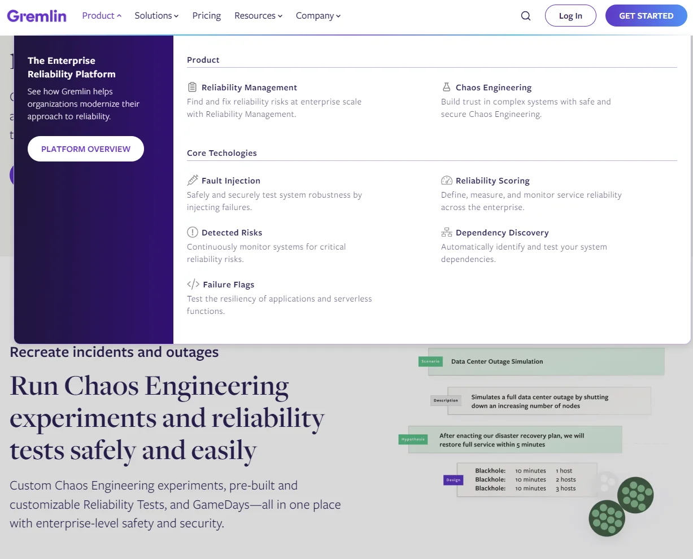
Task: Click the green Scenario tag
Action: 430,361
